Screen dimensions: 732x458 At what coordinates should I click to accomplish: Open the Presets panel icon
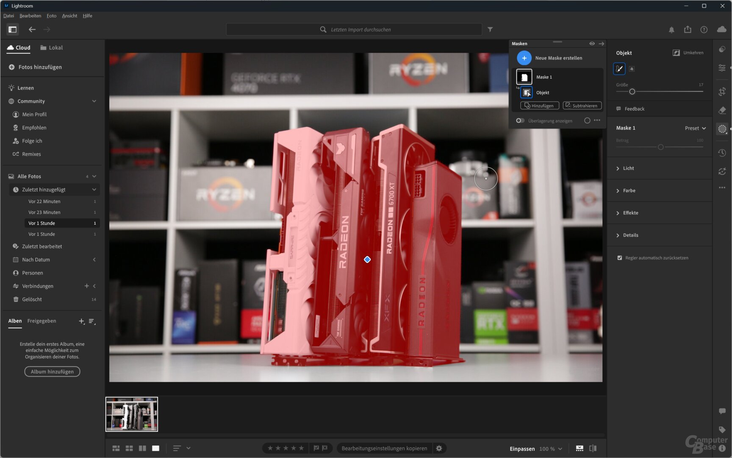coord(722,50)
